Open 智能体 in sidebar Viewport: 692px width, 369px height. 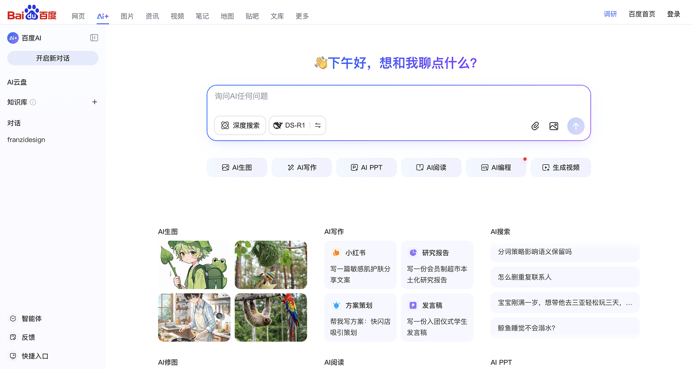(26, 319)
